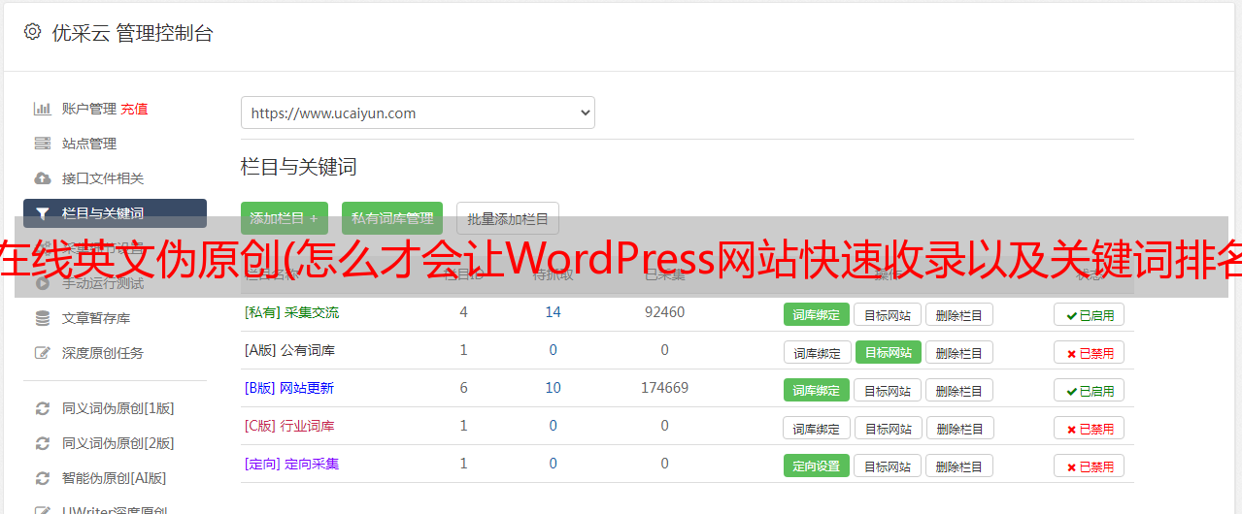
Task: Click 删除栏目 for 定向采集 row
Action: 958,466
